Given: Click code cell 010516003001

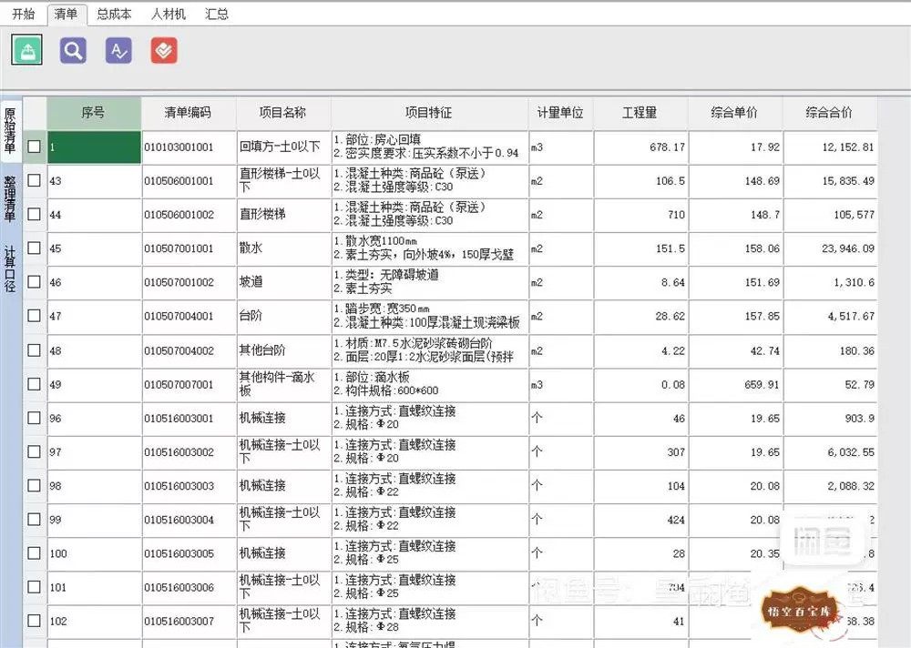Looking at the screenshot, I should tap(189, 418).
